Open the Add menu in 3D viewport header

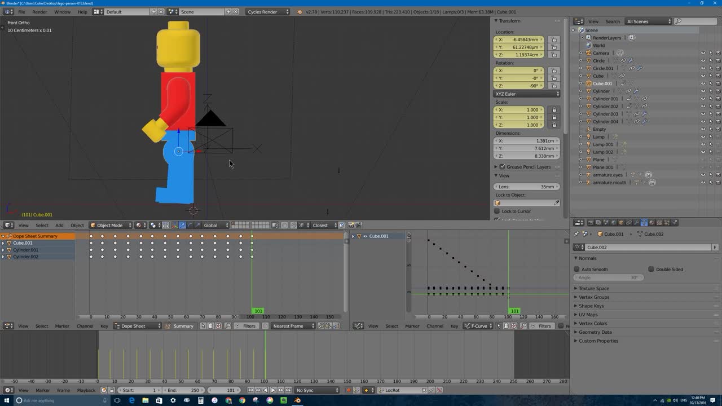click(59, 225)
